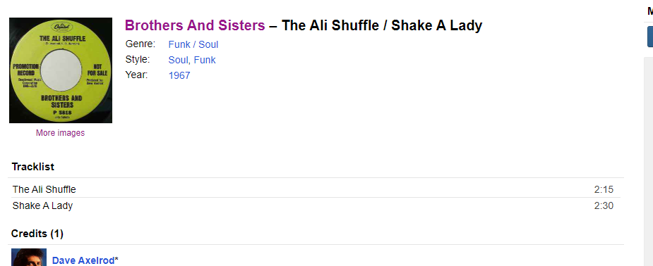The height and width of the screenshot is (266, 653).
Task: Open the Dave Axelrod credit link
Action: pyautogui.click(x=83, y=260)
